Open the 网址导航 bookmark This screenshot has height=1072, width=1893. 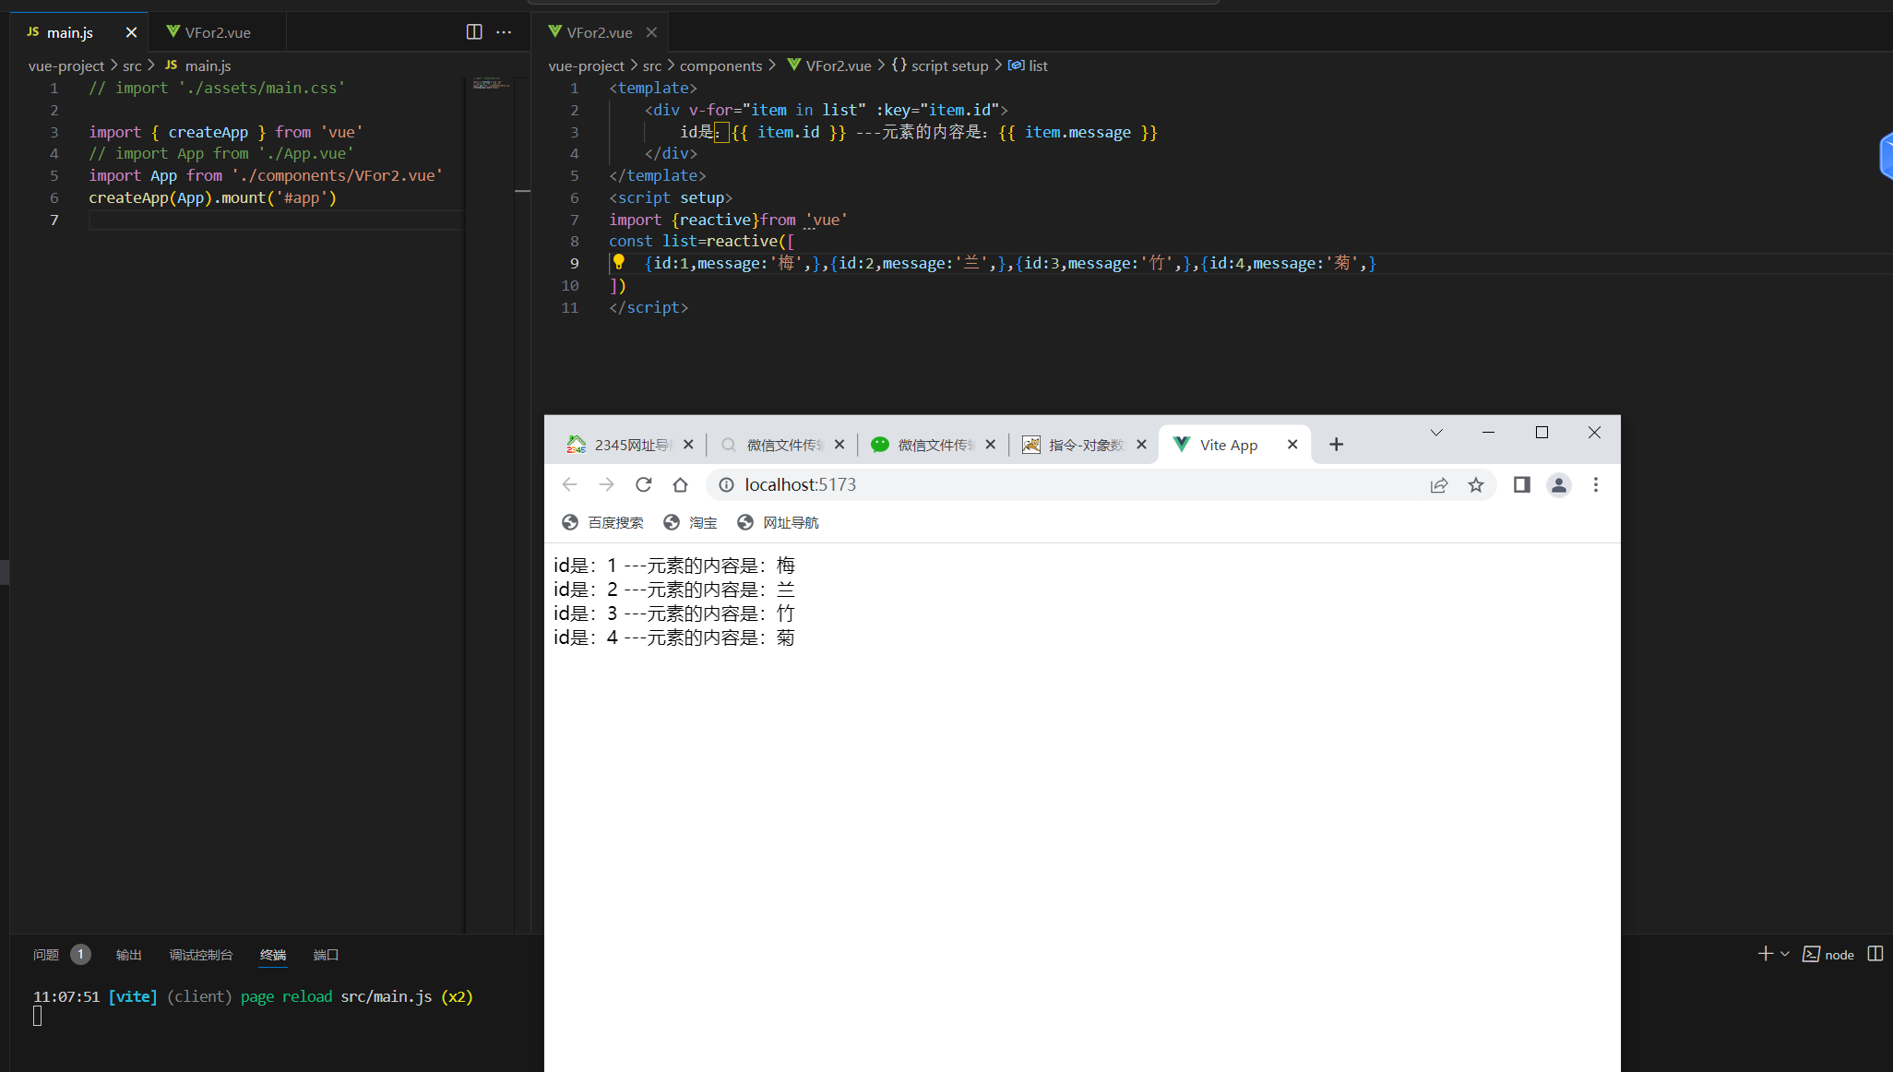pyautogui.click(x=778, y=522)
